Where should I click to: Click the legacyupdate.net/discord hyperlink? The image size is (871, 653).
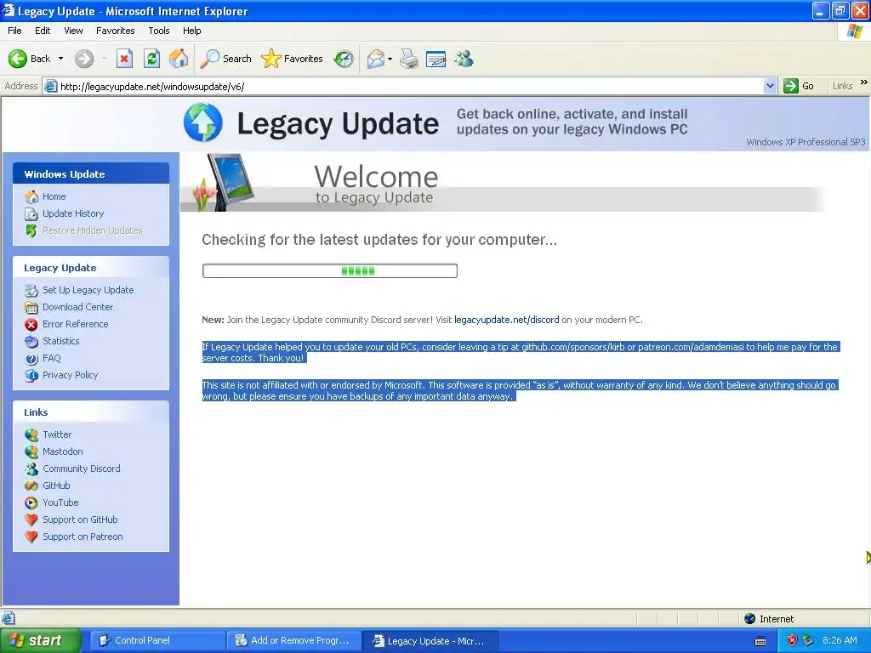point(507,320)
